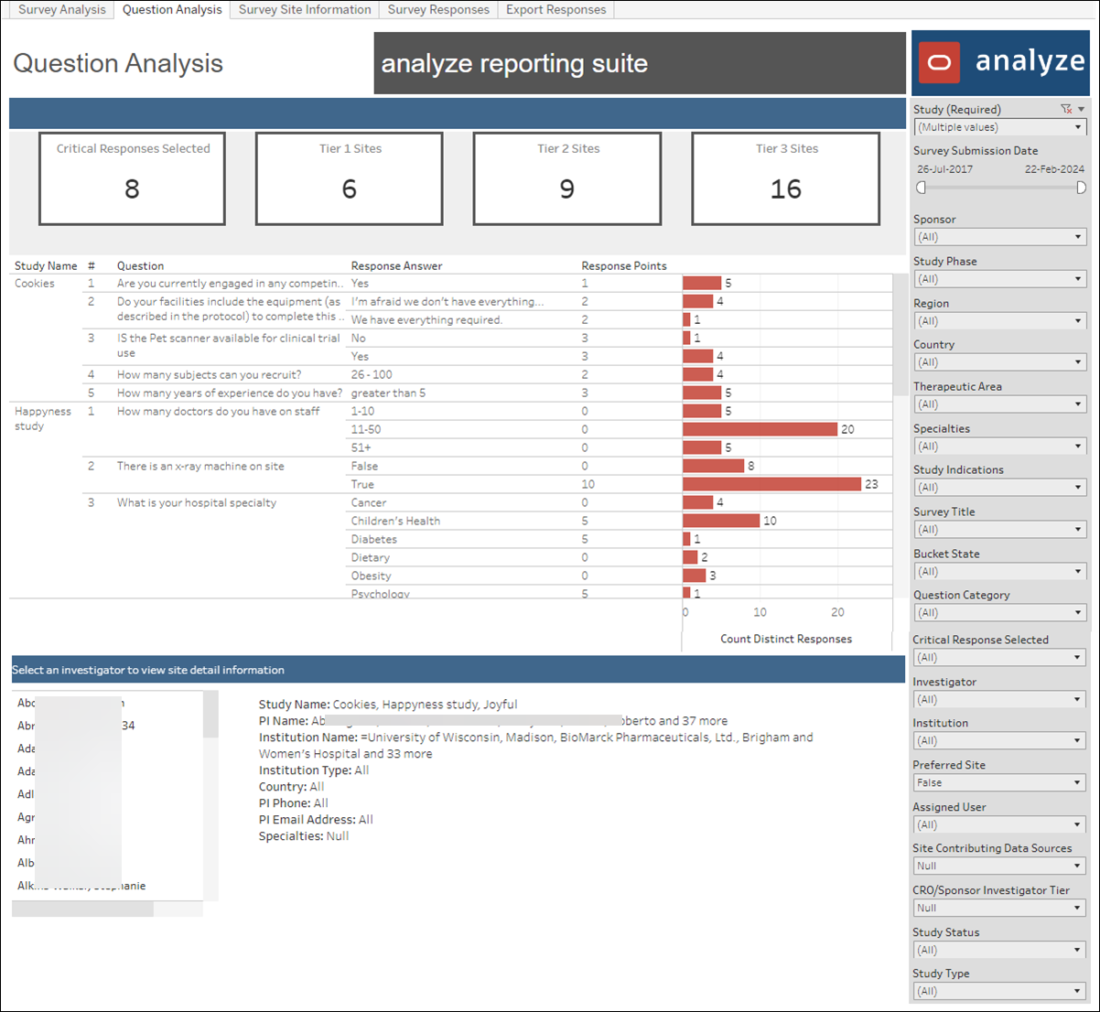Viewport: 1100px width, 1012px height.
Task: Expand the Question Category dropdown
Action: (1000, 613)
